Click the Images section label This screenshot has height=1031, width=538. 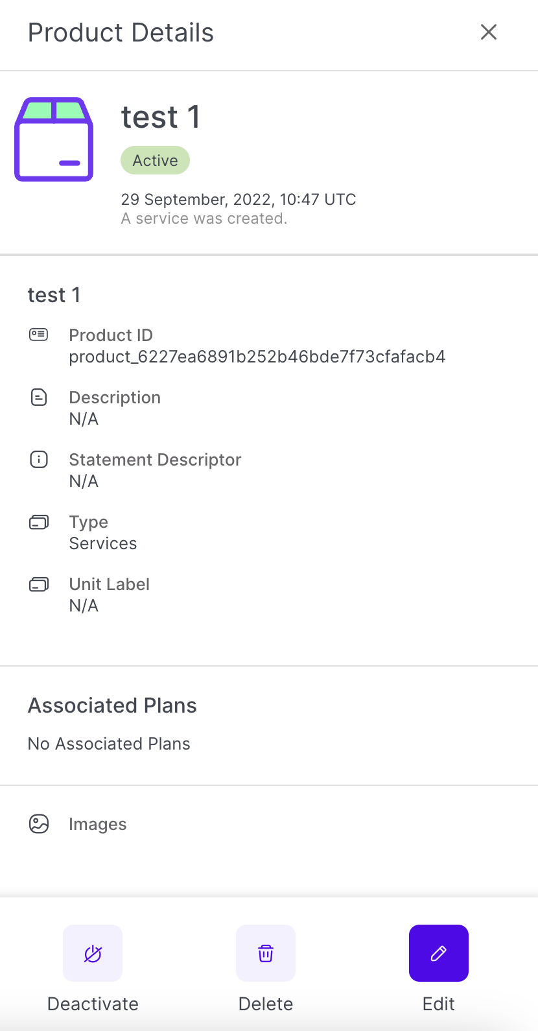tap(98, 824)
